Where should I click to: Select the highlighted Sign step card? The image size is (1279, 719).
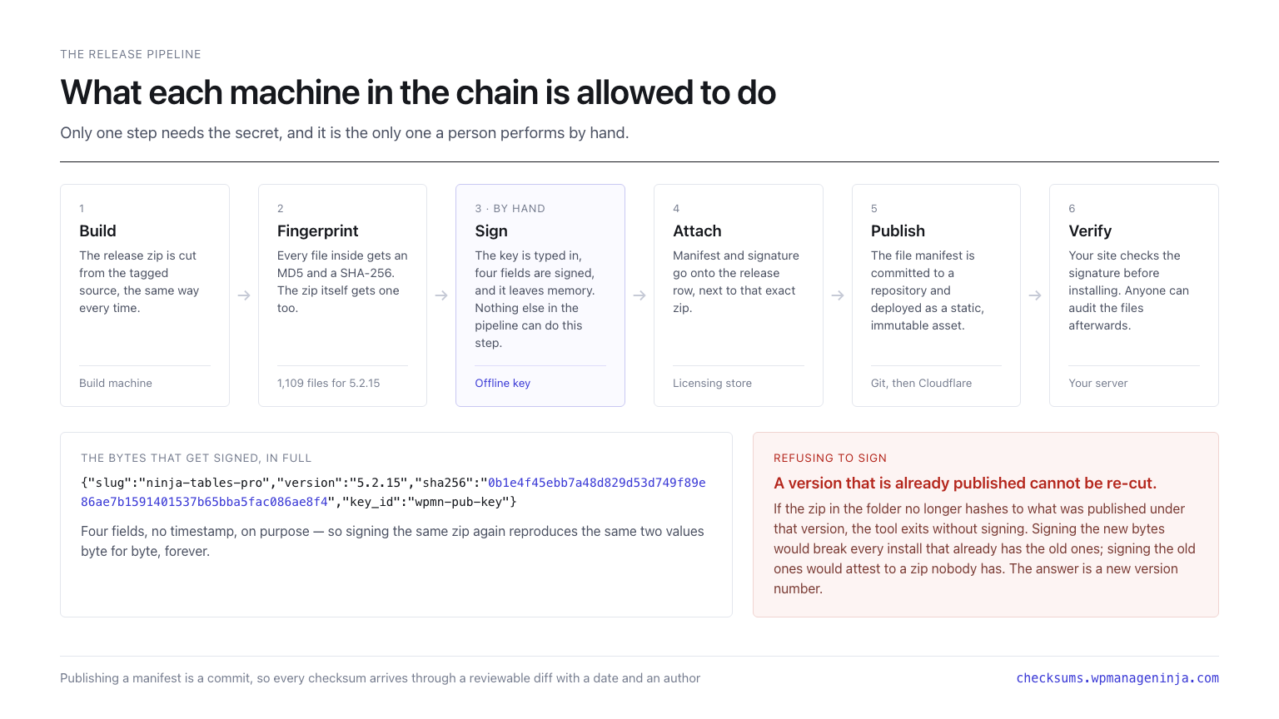click(540, 295)
